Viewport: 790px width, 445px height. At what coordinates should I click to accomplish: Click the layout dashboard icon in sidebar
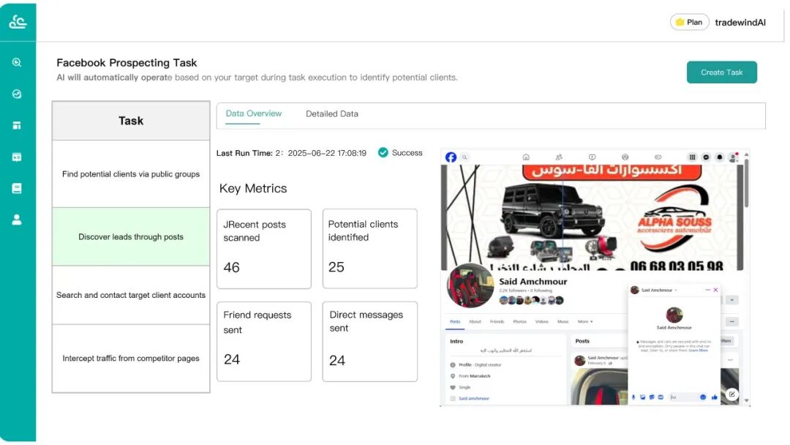17,125
